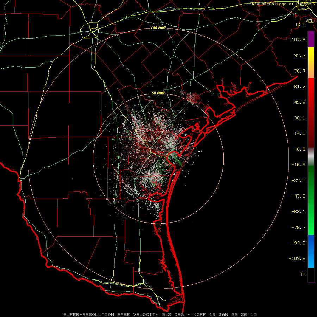Click the VEL legend title

[310, 21]
